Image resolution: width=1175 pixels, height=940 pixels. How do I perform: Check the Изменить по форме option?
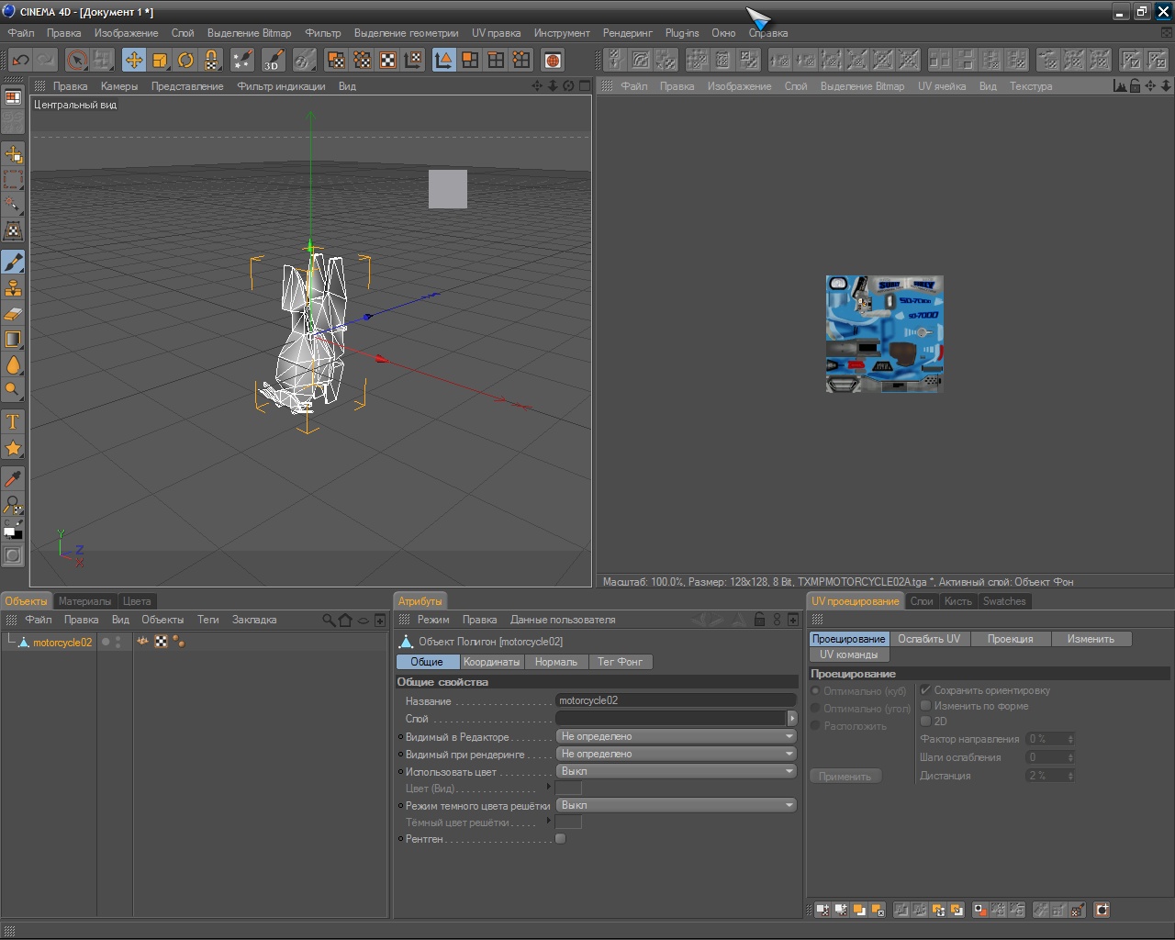925,706
